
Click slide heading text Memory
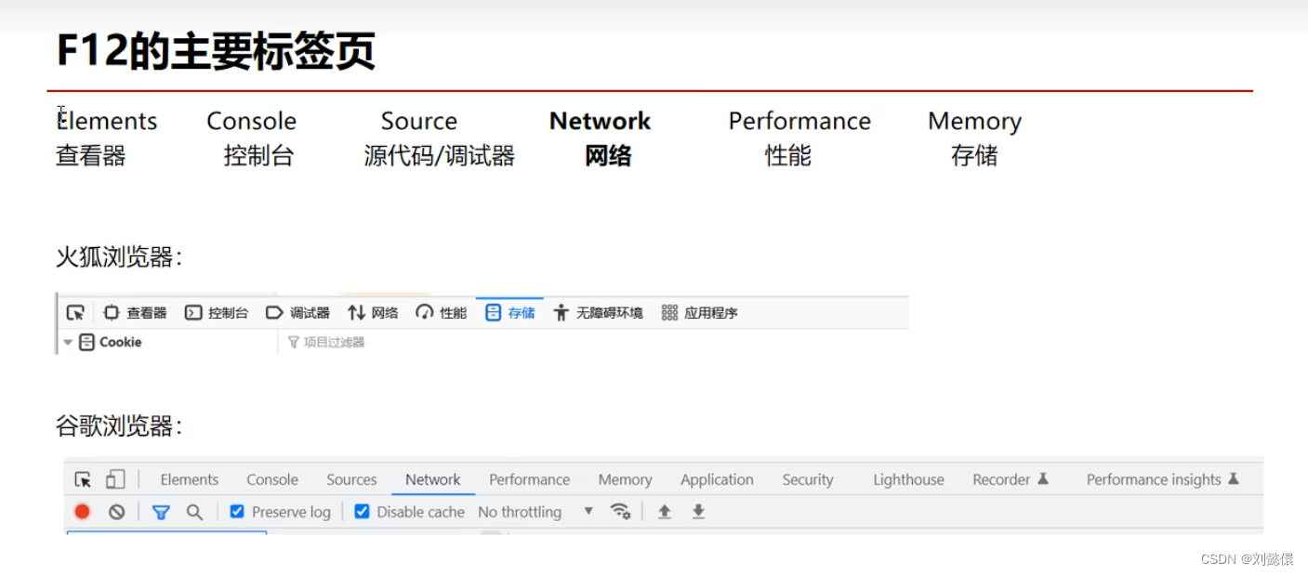pos(974,122)
